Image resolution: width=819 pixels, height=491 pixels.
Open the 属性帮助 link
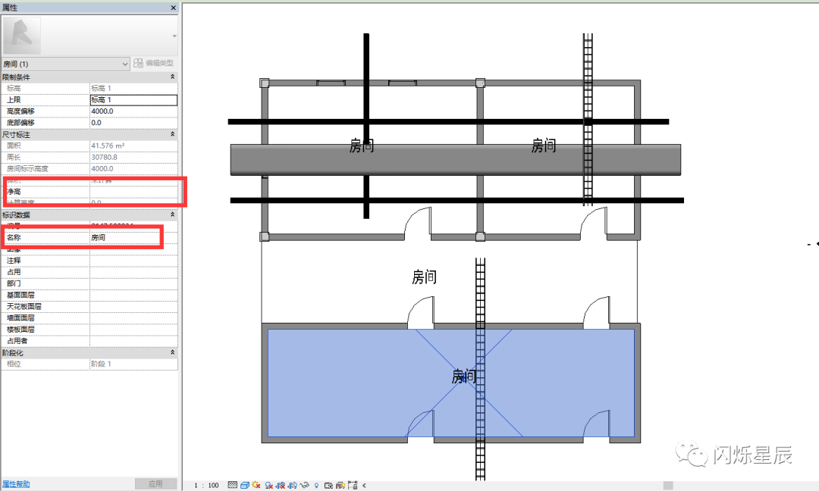point(17,483)
